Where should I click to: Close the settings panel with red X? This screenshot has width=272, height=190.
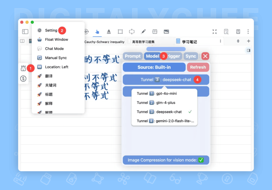205,56
